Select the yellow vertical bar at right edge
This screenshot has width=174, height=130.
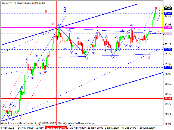coord(162,20)
